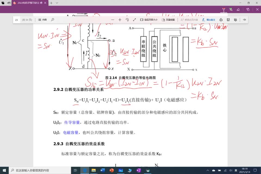261x174 pixels.
Task: Open a new tab with plus button
Action: tap(51, 3)
